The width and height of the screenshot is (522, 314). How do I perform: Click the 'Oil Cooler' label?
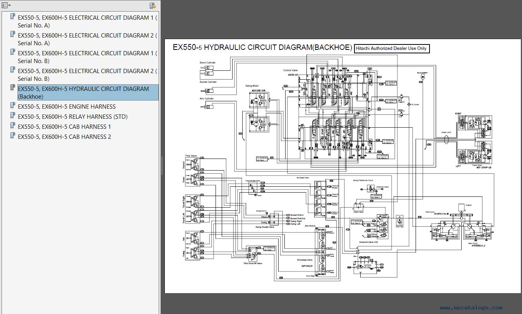click(415, 104)
